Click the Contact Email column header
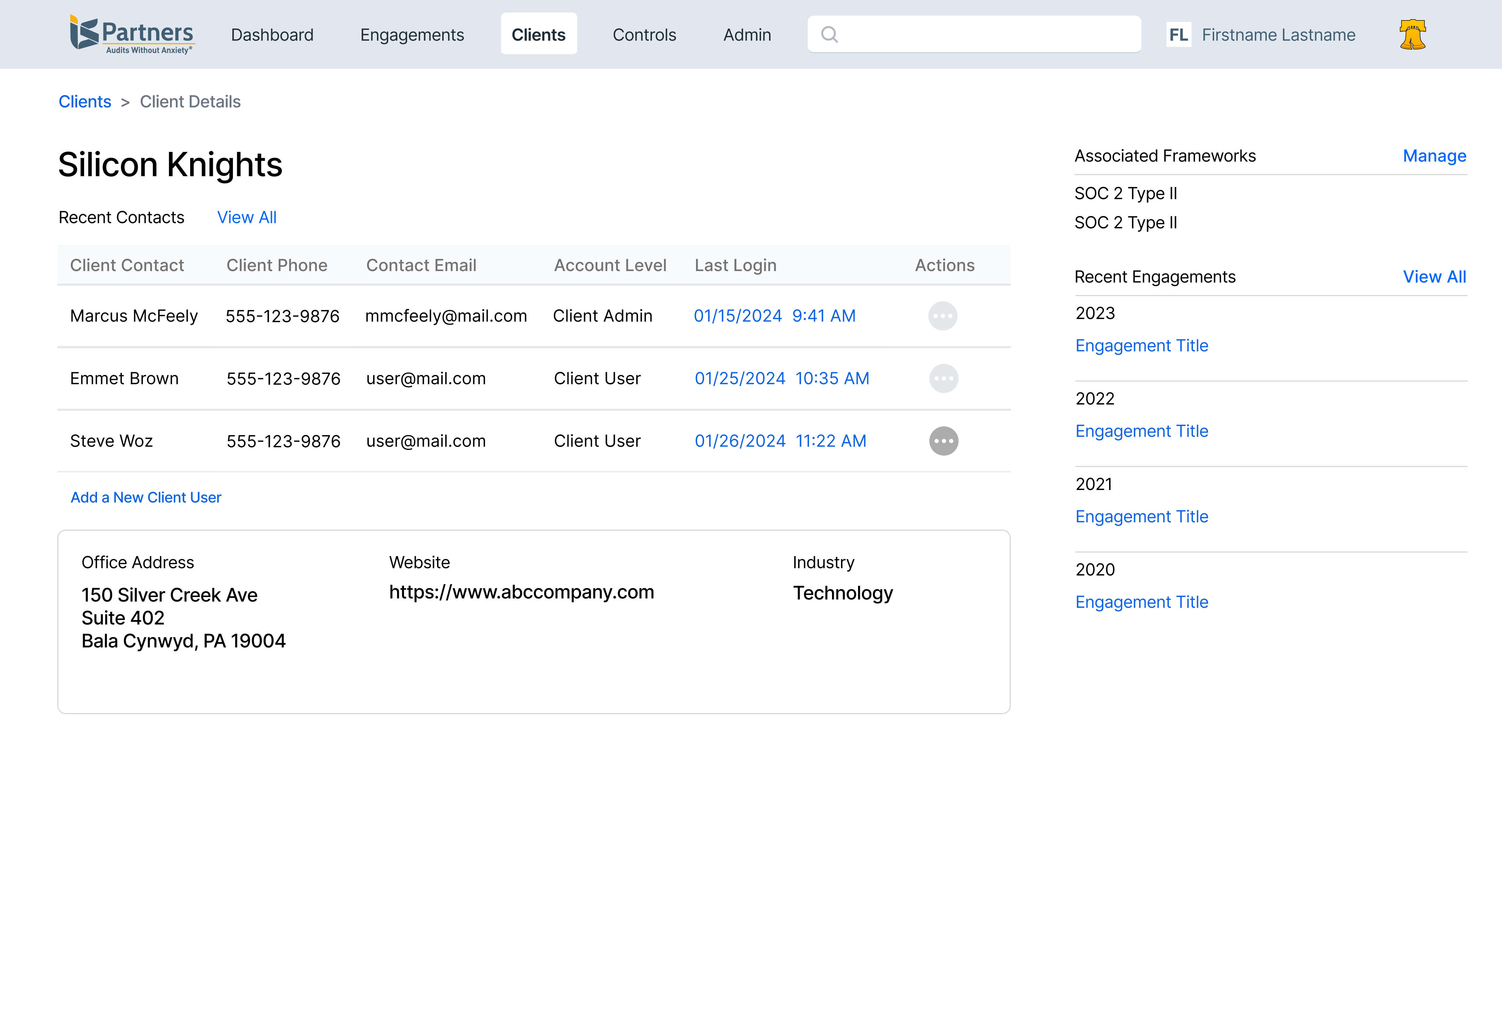This screenshot has height=1029, width=1502. click(421, 266)
